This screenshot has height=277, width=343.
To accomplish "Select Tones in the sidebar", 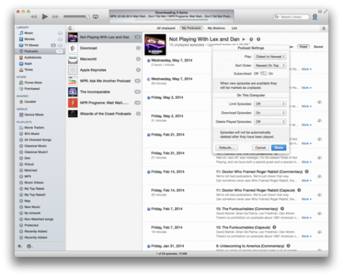I will [x=40, y=70].
